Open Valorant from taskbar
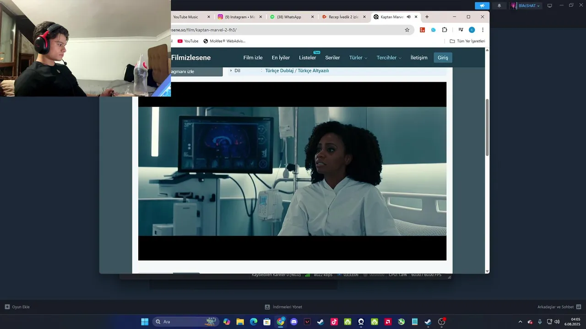Screen dimensions: 586x329 (x=307, y=322)
